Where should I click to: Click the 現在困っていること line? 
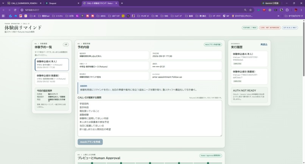click(x=89, y=111)
